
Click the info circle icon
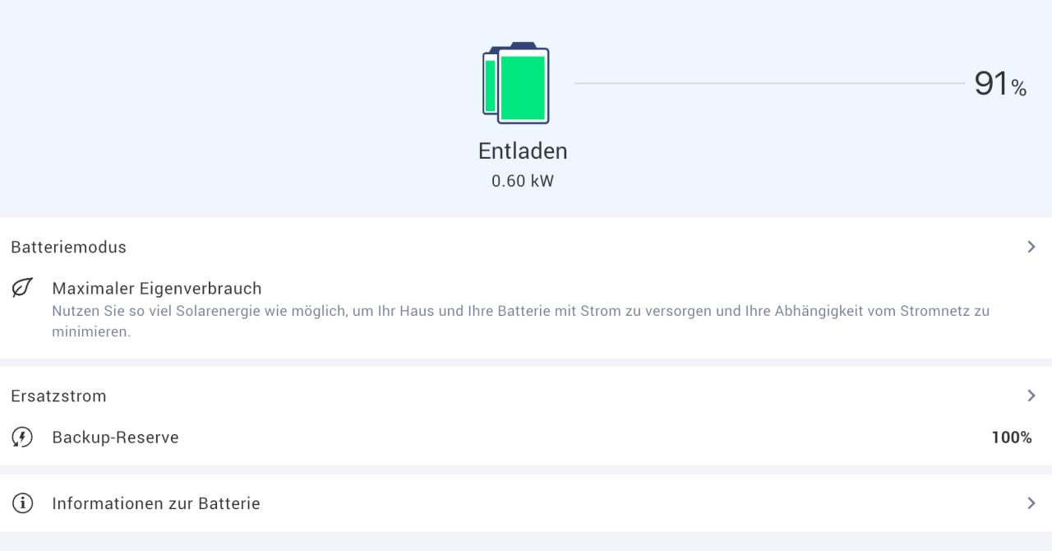[x=22, y=503]
